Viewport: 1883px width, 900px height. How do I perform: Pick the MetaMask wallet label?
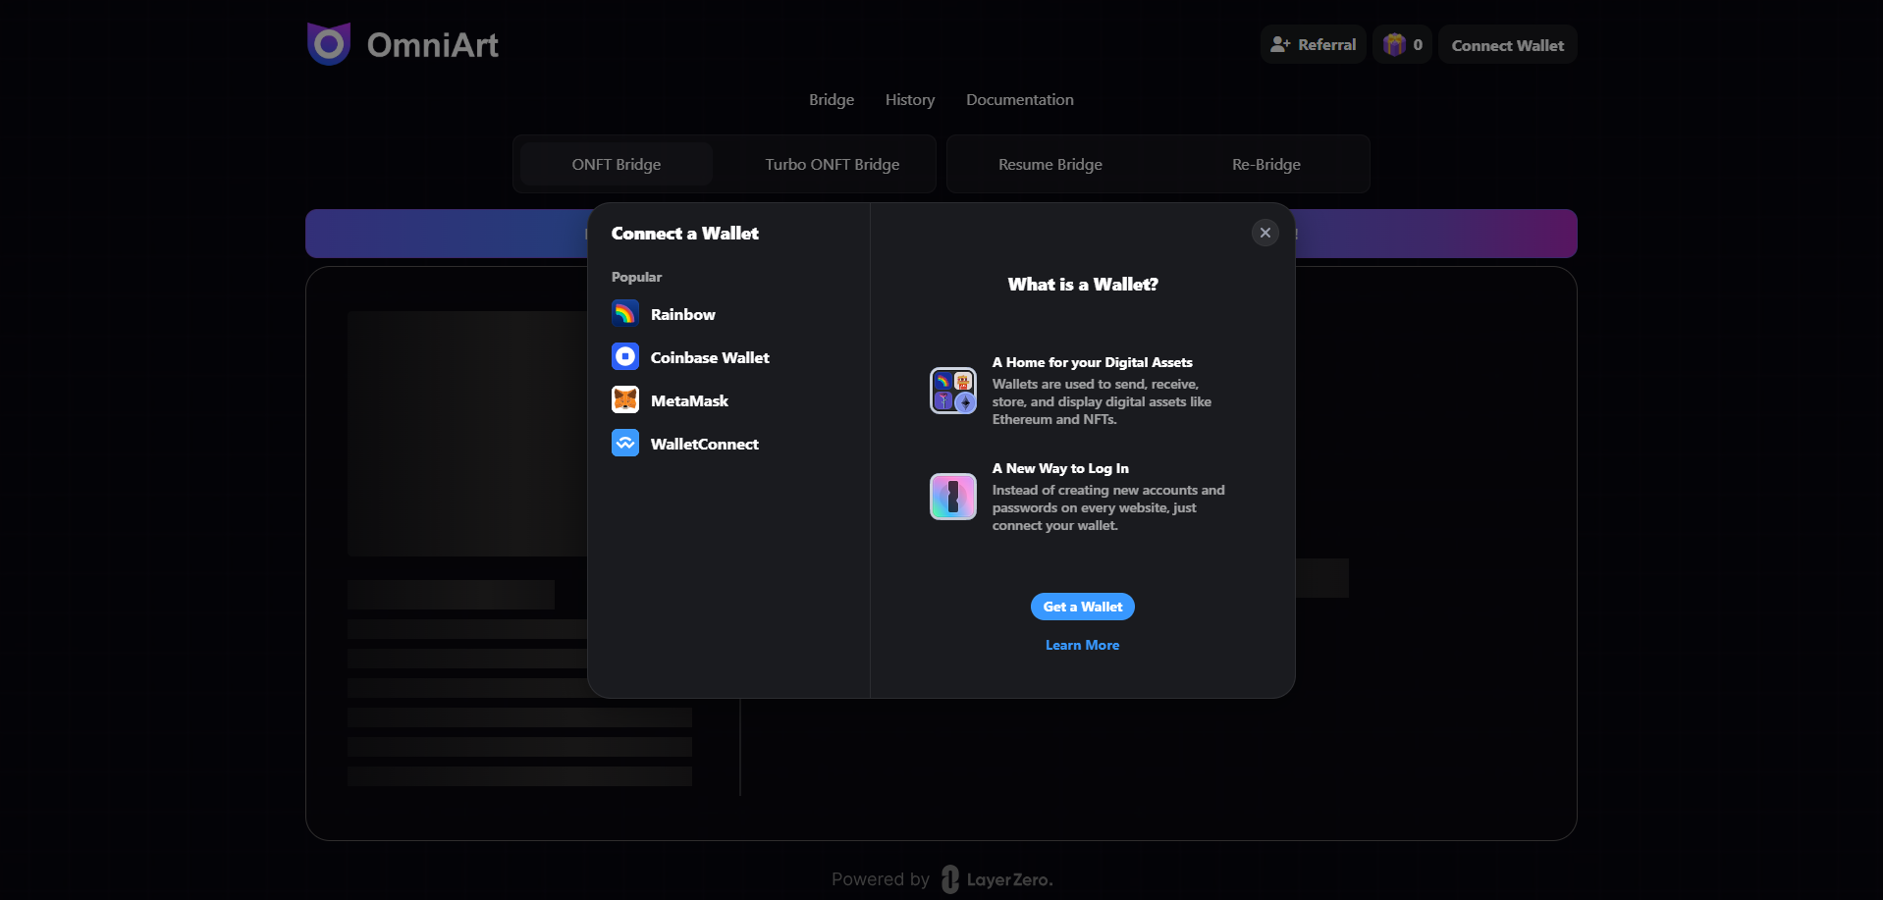(x=689, y=400)
